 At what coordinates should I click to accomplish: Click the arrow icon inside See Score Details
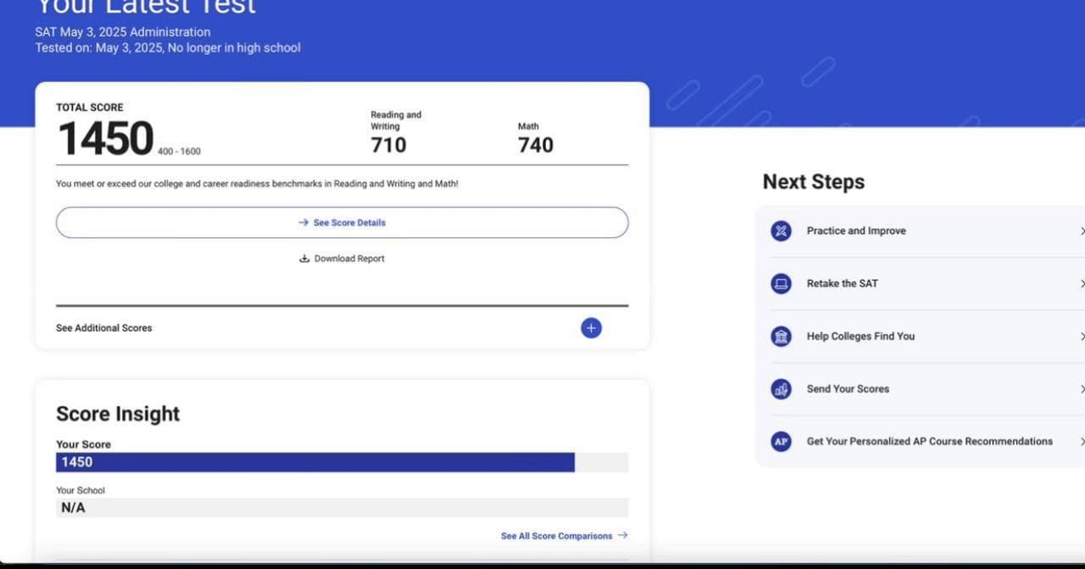click(303, 223)
